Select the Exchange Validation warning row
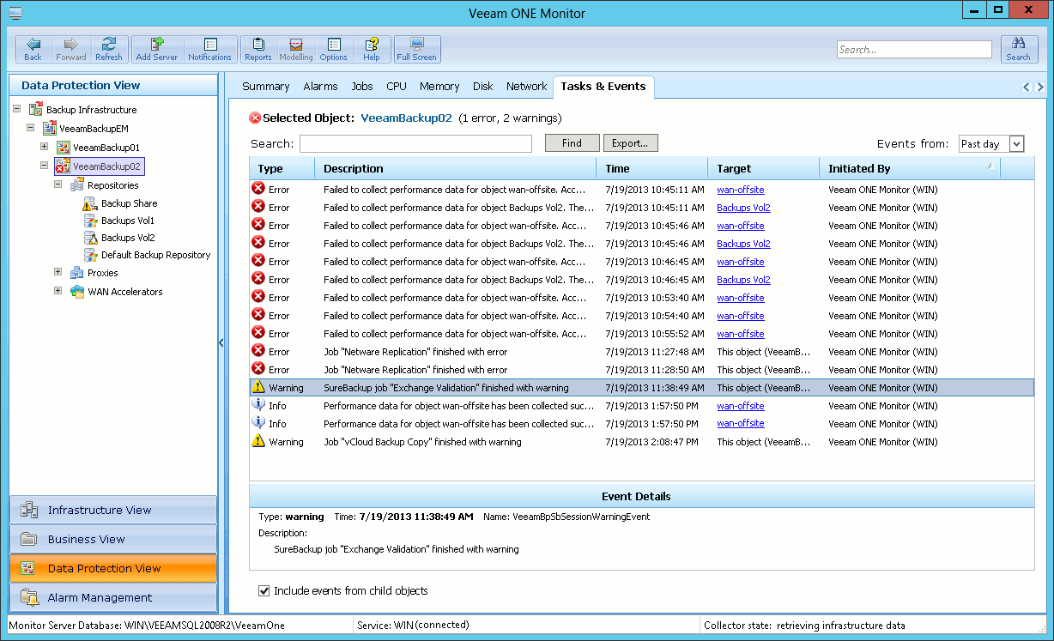The height and width of the screenshot is (641, 1054). pos(641,388)
